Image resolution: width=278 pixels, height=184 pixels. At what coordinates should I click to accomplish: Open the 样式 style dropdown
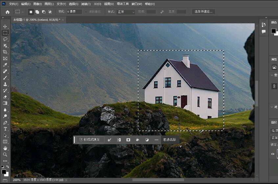(x=126, y=12)
